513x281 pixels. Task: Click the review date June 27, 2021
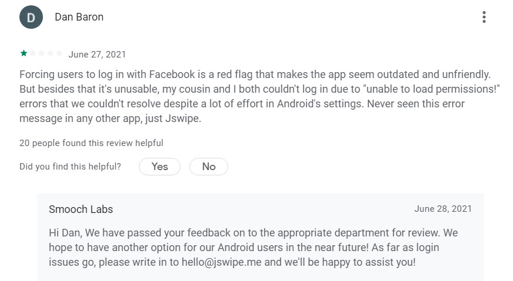coord(97,54)
